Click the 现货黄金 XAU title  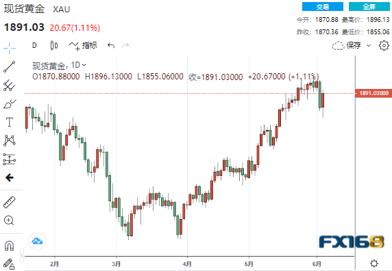[37, 9]
